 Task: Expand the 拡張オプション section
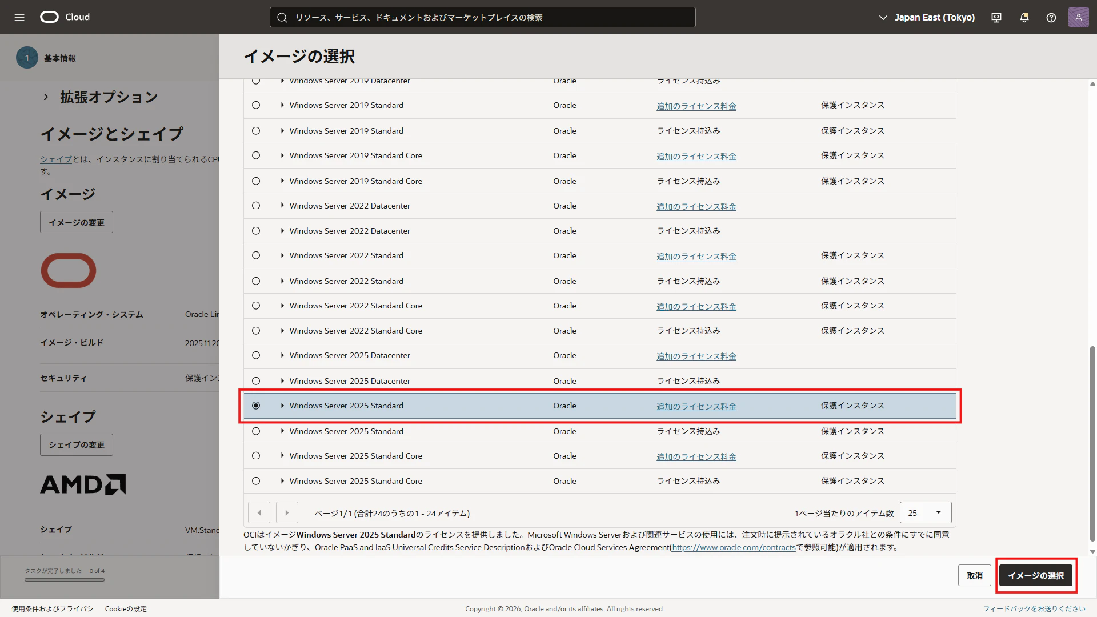point(46,97)
